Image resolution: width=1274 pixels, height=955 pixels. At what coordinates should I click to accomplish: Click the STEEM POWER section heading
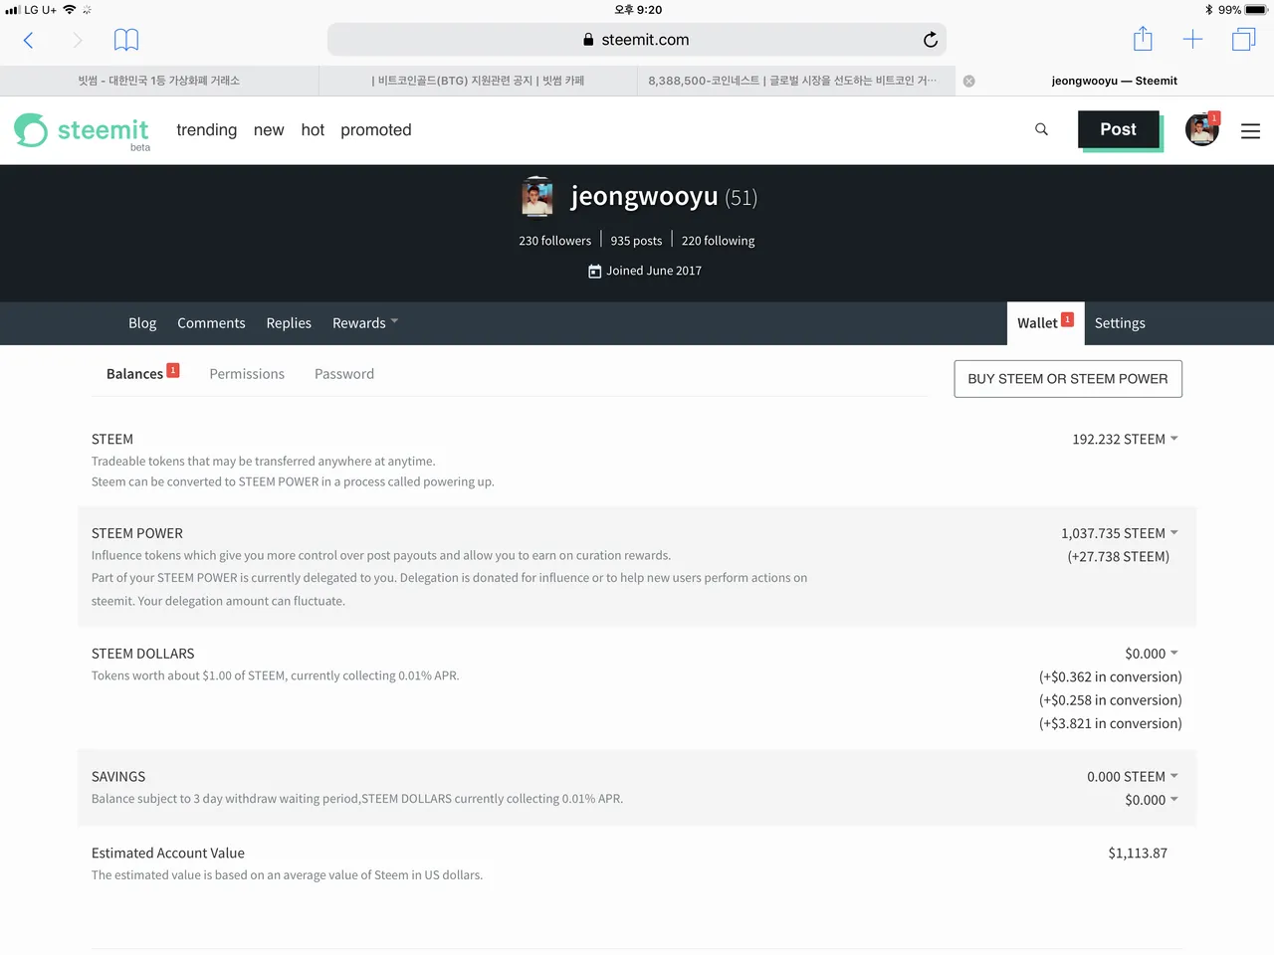pos(137,534)
